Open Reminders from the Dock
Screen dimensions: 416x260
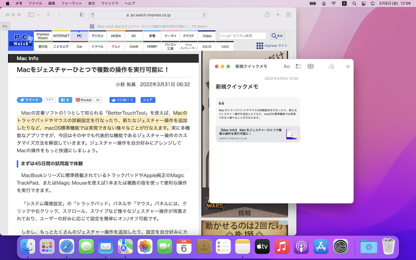pyautogui.click(x=223, y=246)
